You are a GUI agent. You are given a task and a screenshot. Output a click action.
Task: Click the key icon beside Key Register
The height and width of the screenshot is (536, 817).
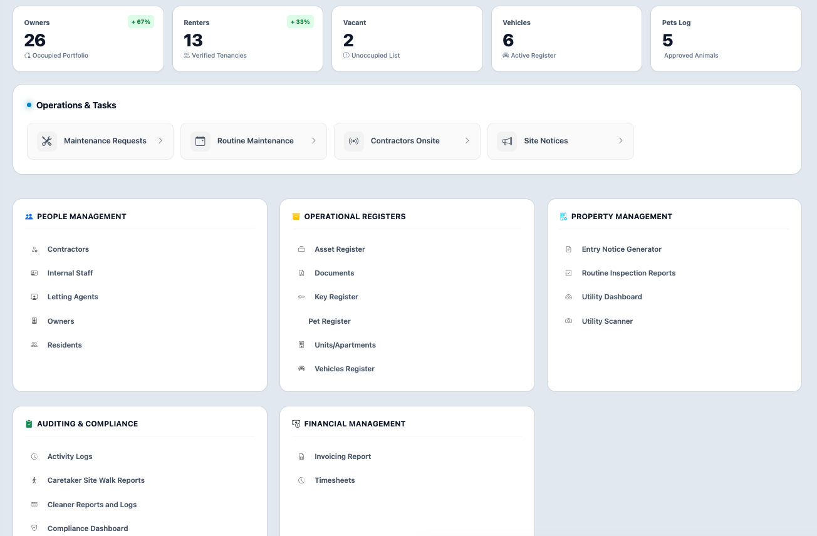click(x=301, y=297)
